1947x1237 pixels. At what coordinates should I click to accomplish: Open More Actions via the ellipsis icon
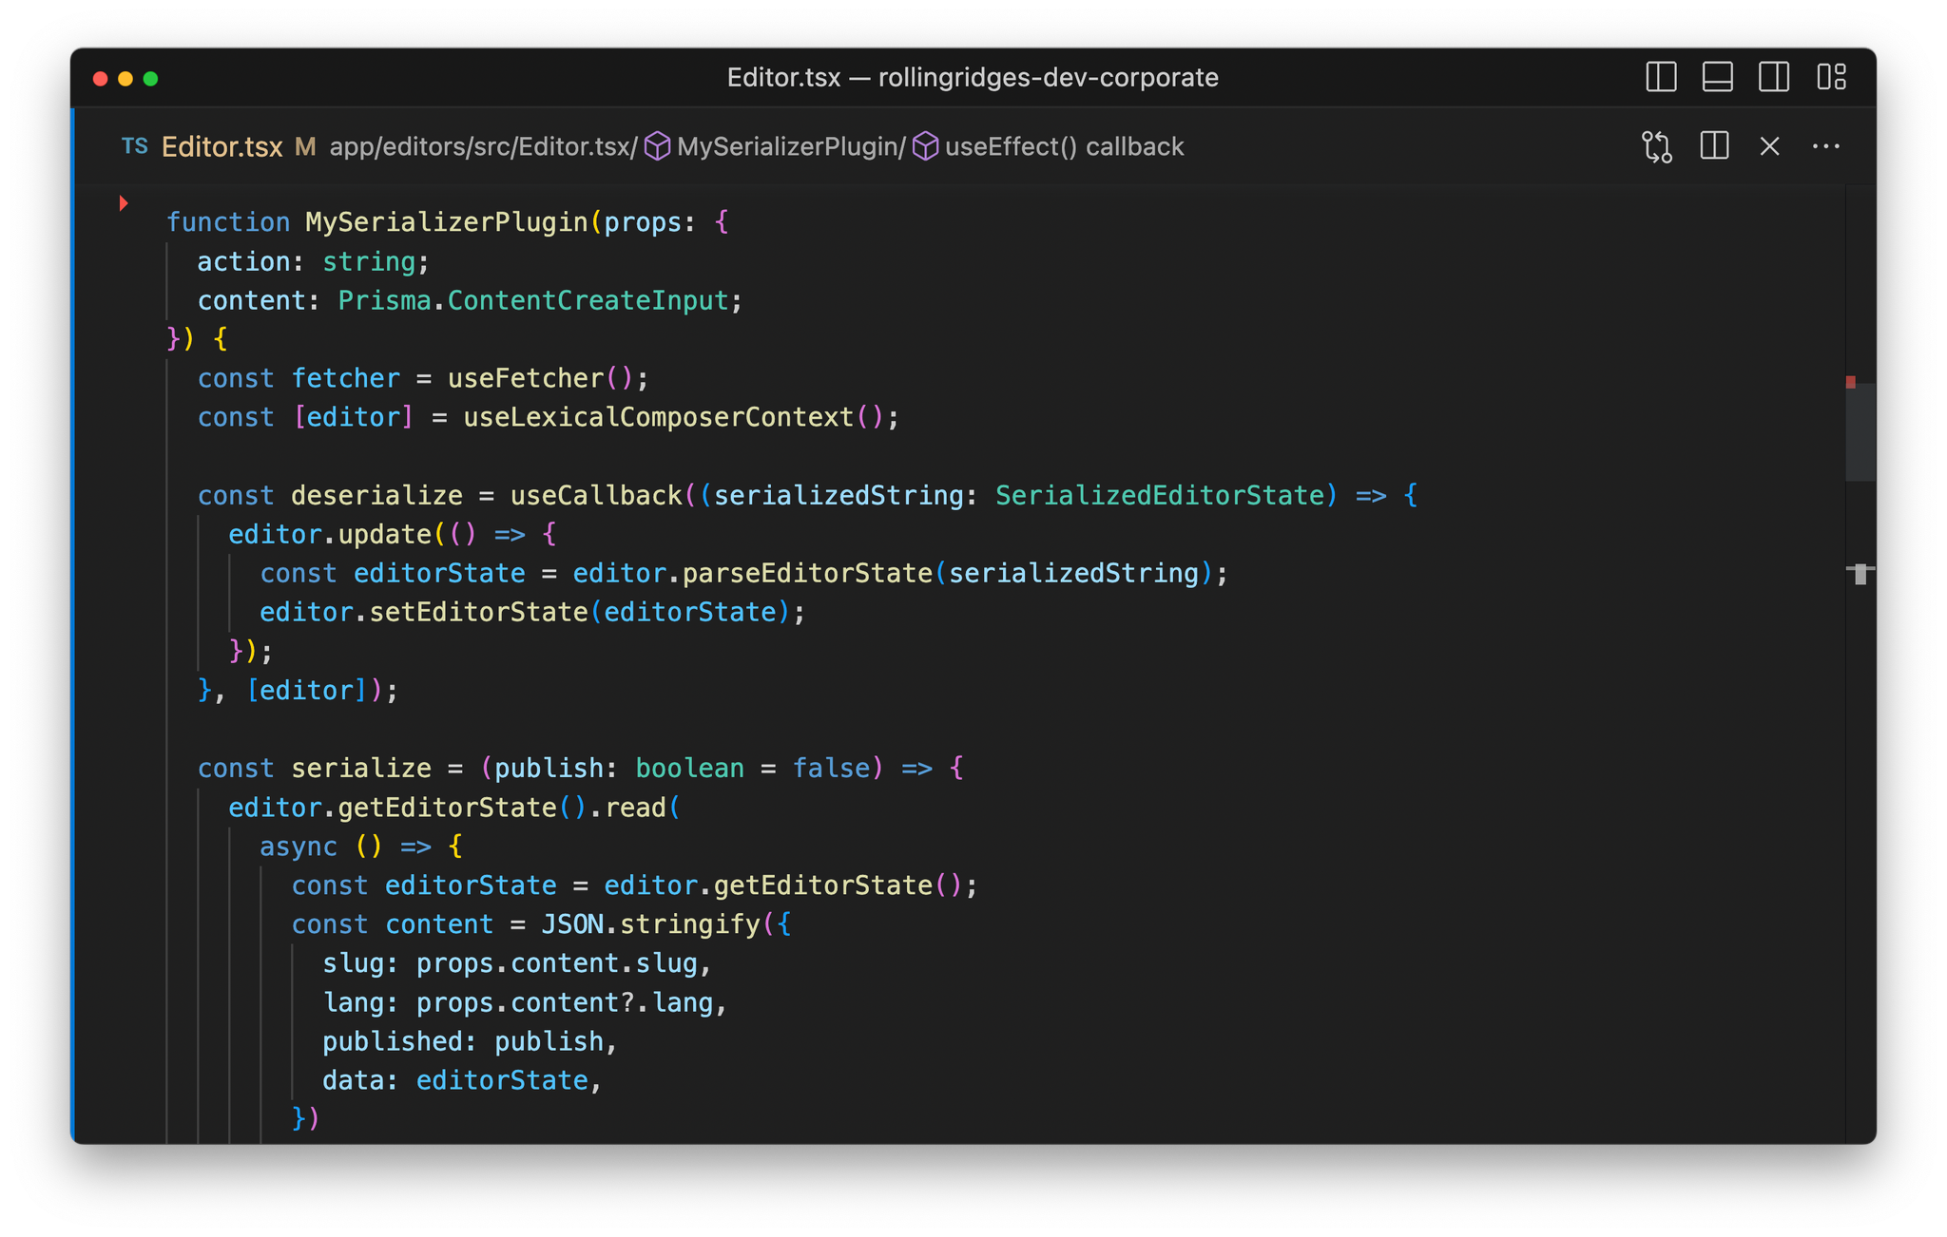[x=1826, y=146]
